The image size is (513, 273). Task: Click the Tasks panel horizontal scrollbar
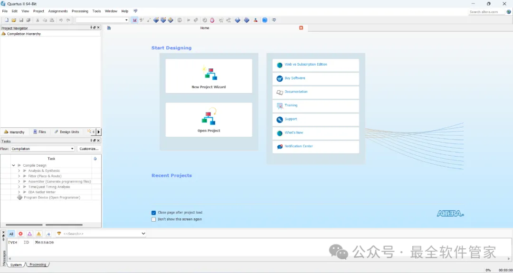click(44, 225)
